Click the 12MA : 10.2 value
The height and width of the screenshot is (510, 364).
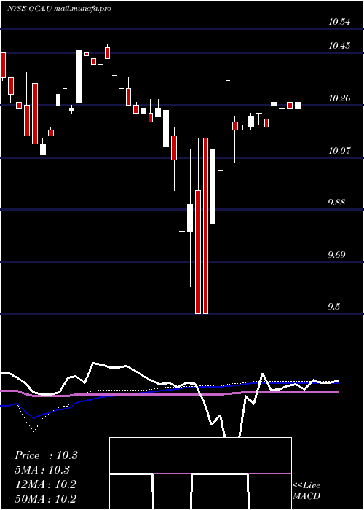(x=45, y=484)
